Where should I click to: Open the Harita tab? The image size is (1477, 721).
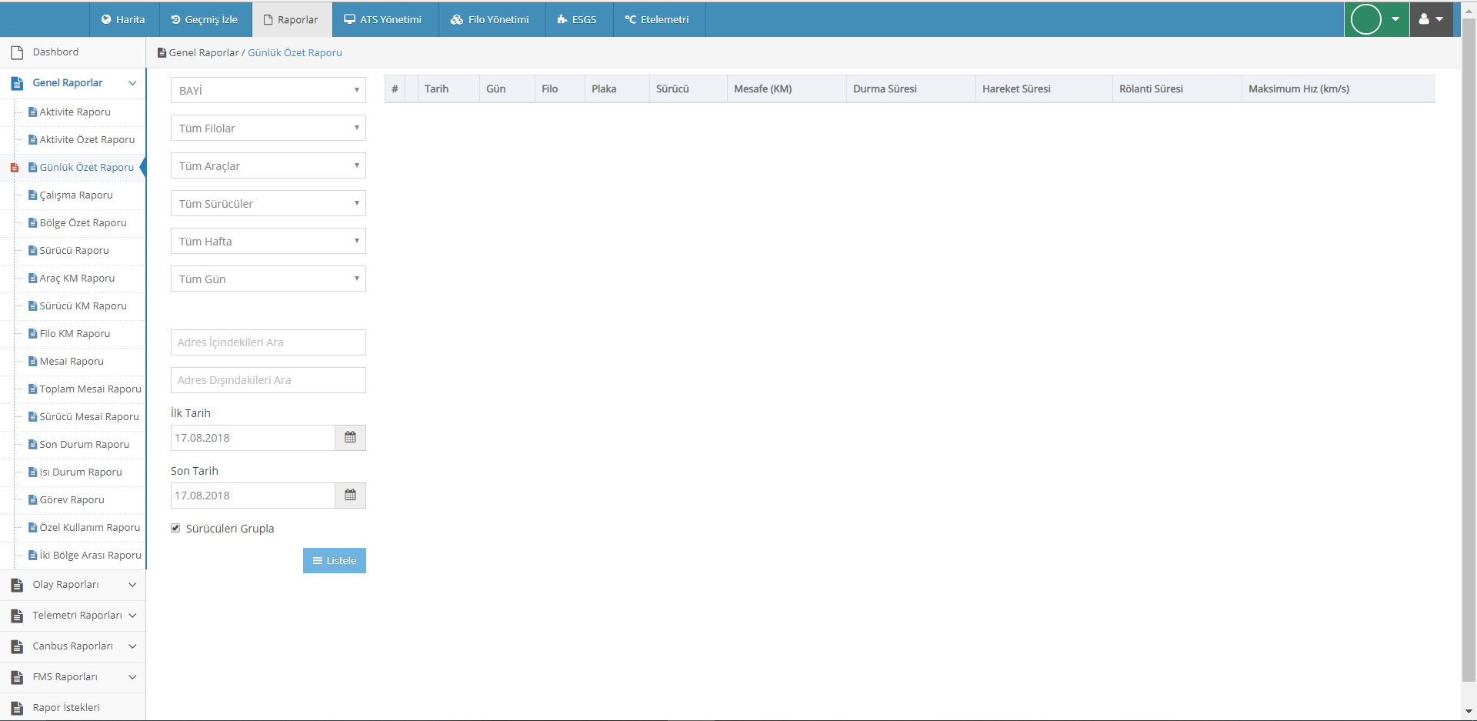pos(123,19)
